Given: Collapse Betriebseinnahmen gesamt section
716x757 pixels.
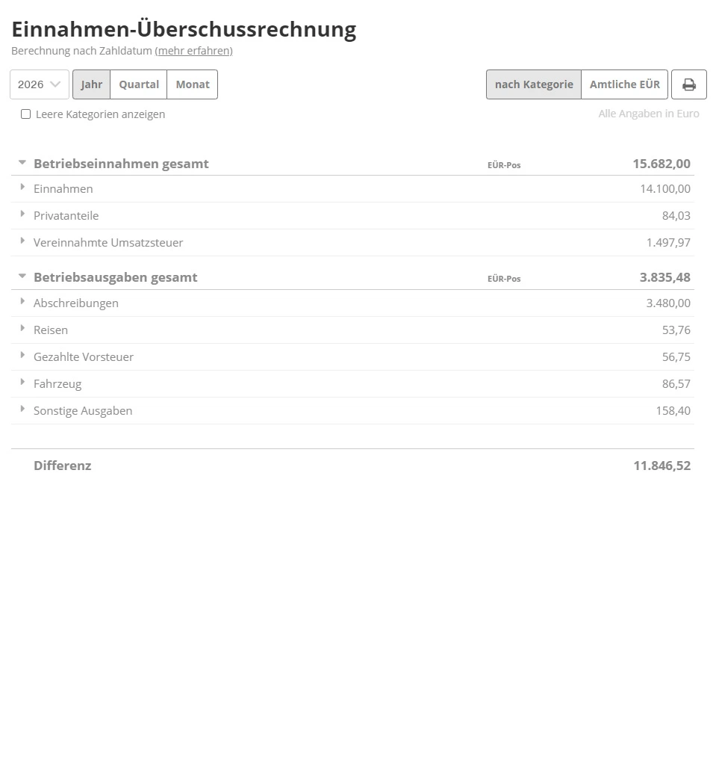Looking at the screenshot, I should (x=22, y=162).
